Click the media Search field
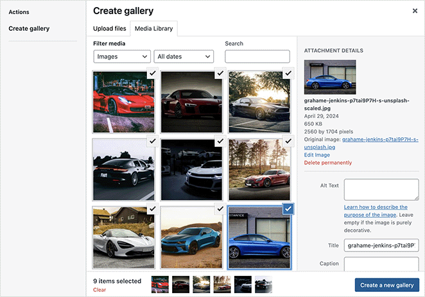 coord(257,56)
